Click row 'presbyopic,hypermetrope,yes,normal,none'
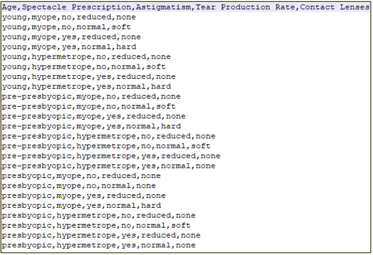373x255 pixels. [99, 245]
